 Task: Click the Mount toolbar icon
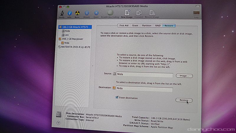[87, 13]
